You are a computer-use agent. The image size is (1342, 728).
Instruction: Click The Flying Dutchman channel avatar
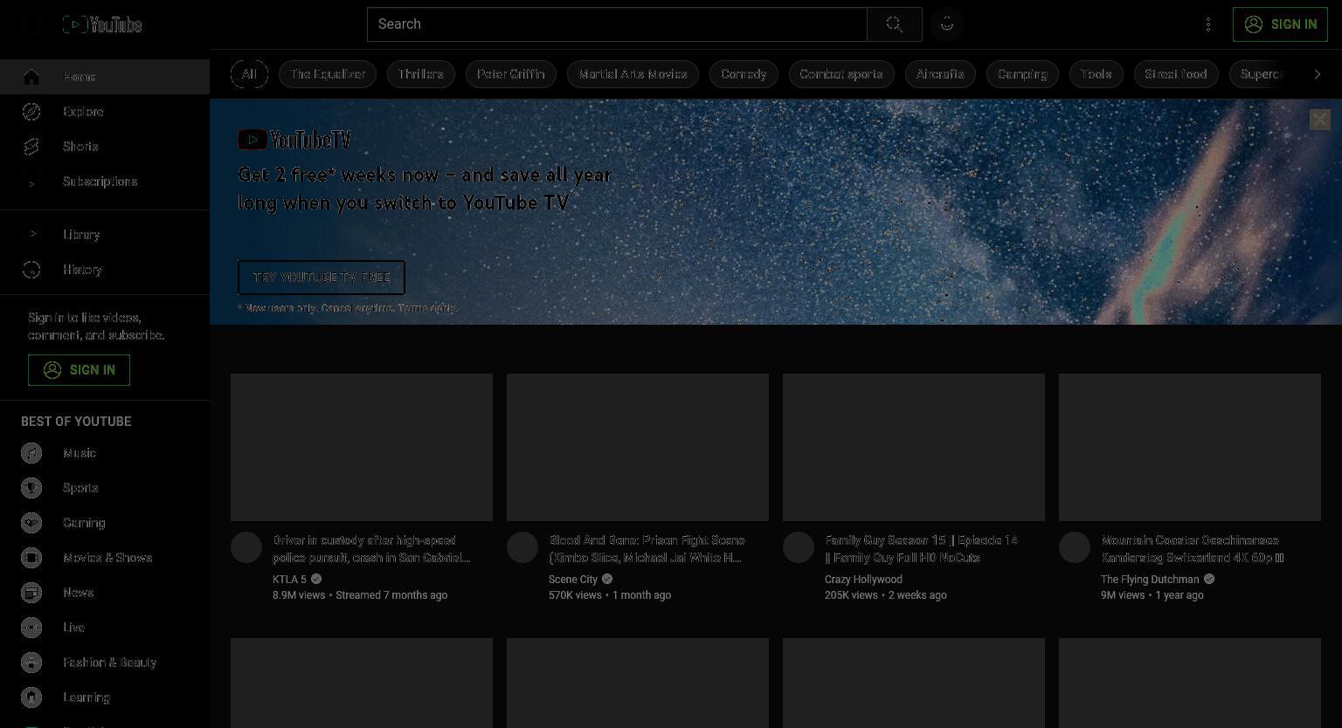pos(1075,547)
